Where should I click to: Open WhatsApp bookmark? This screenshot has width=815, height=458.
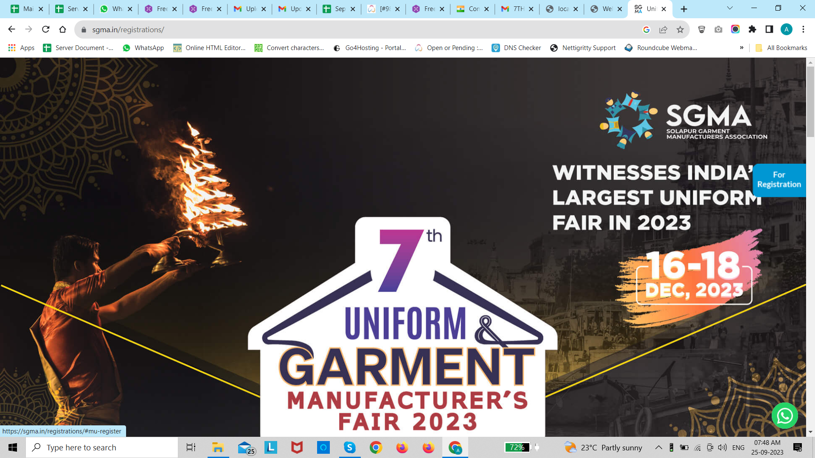143,48
